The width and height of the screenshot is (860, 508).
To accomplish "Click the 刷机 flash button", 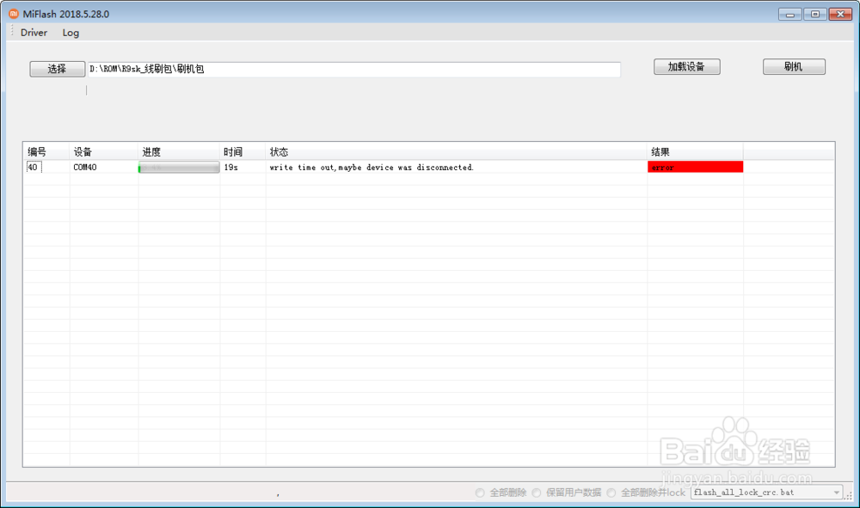I will [x=794, y=67].
